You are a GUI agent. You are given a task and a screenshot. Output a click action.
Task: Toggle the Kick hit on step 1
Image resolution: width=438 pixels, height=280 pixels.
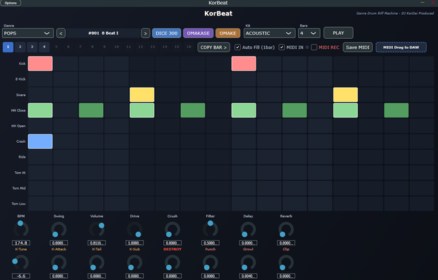click(40, 64)
